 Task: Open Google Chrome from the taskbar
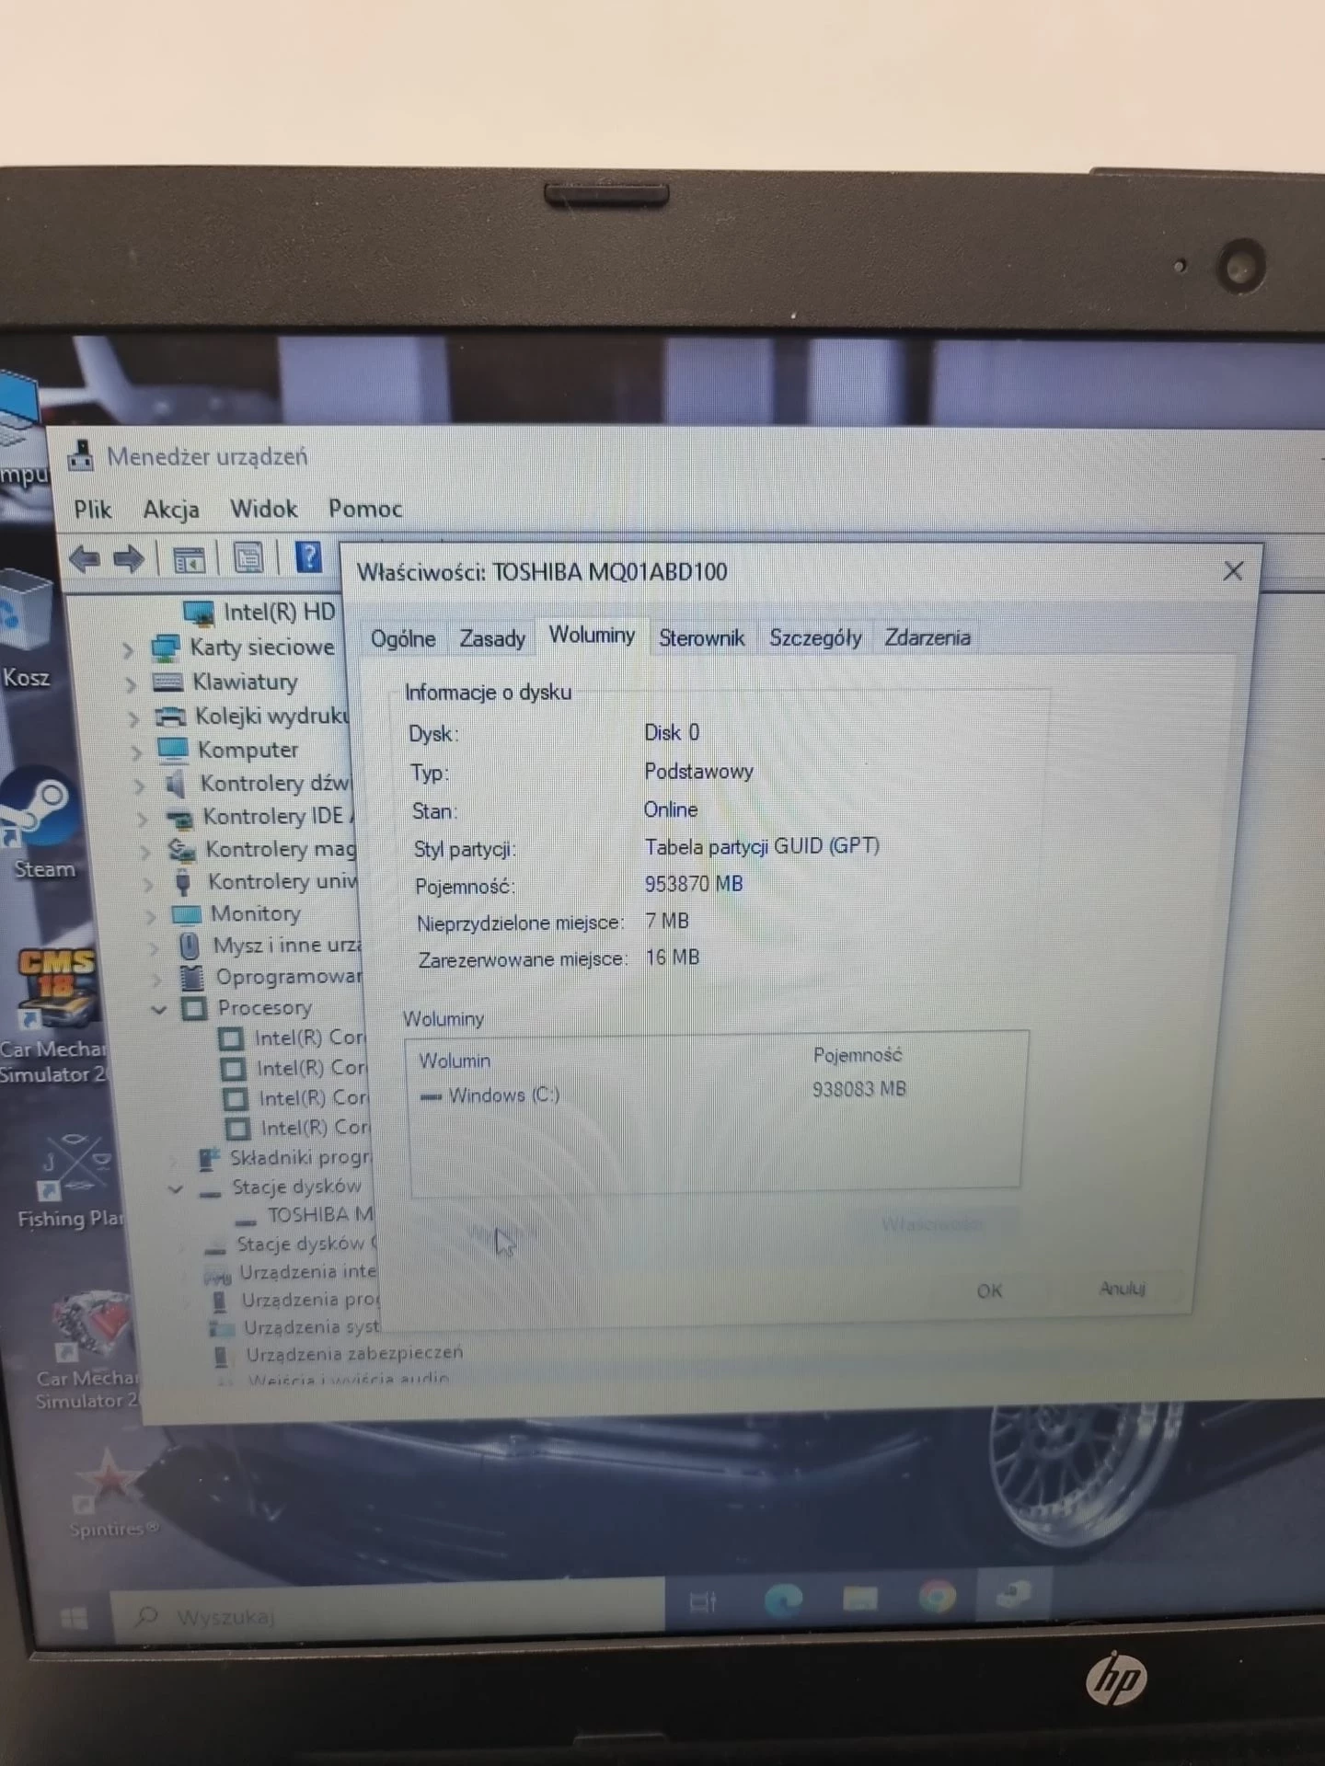[x=937, y=1597]
